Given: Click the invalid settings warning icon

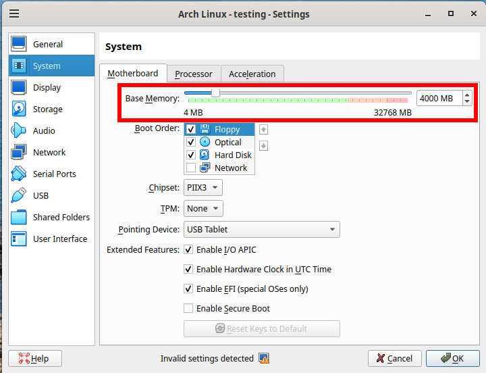Looking at the screenshot, I should tap(264, 359).
